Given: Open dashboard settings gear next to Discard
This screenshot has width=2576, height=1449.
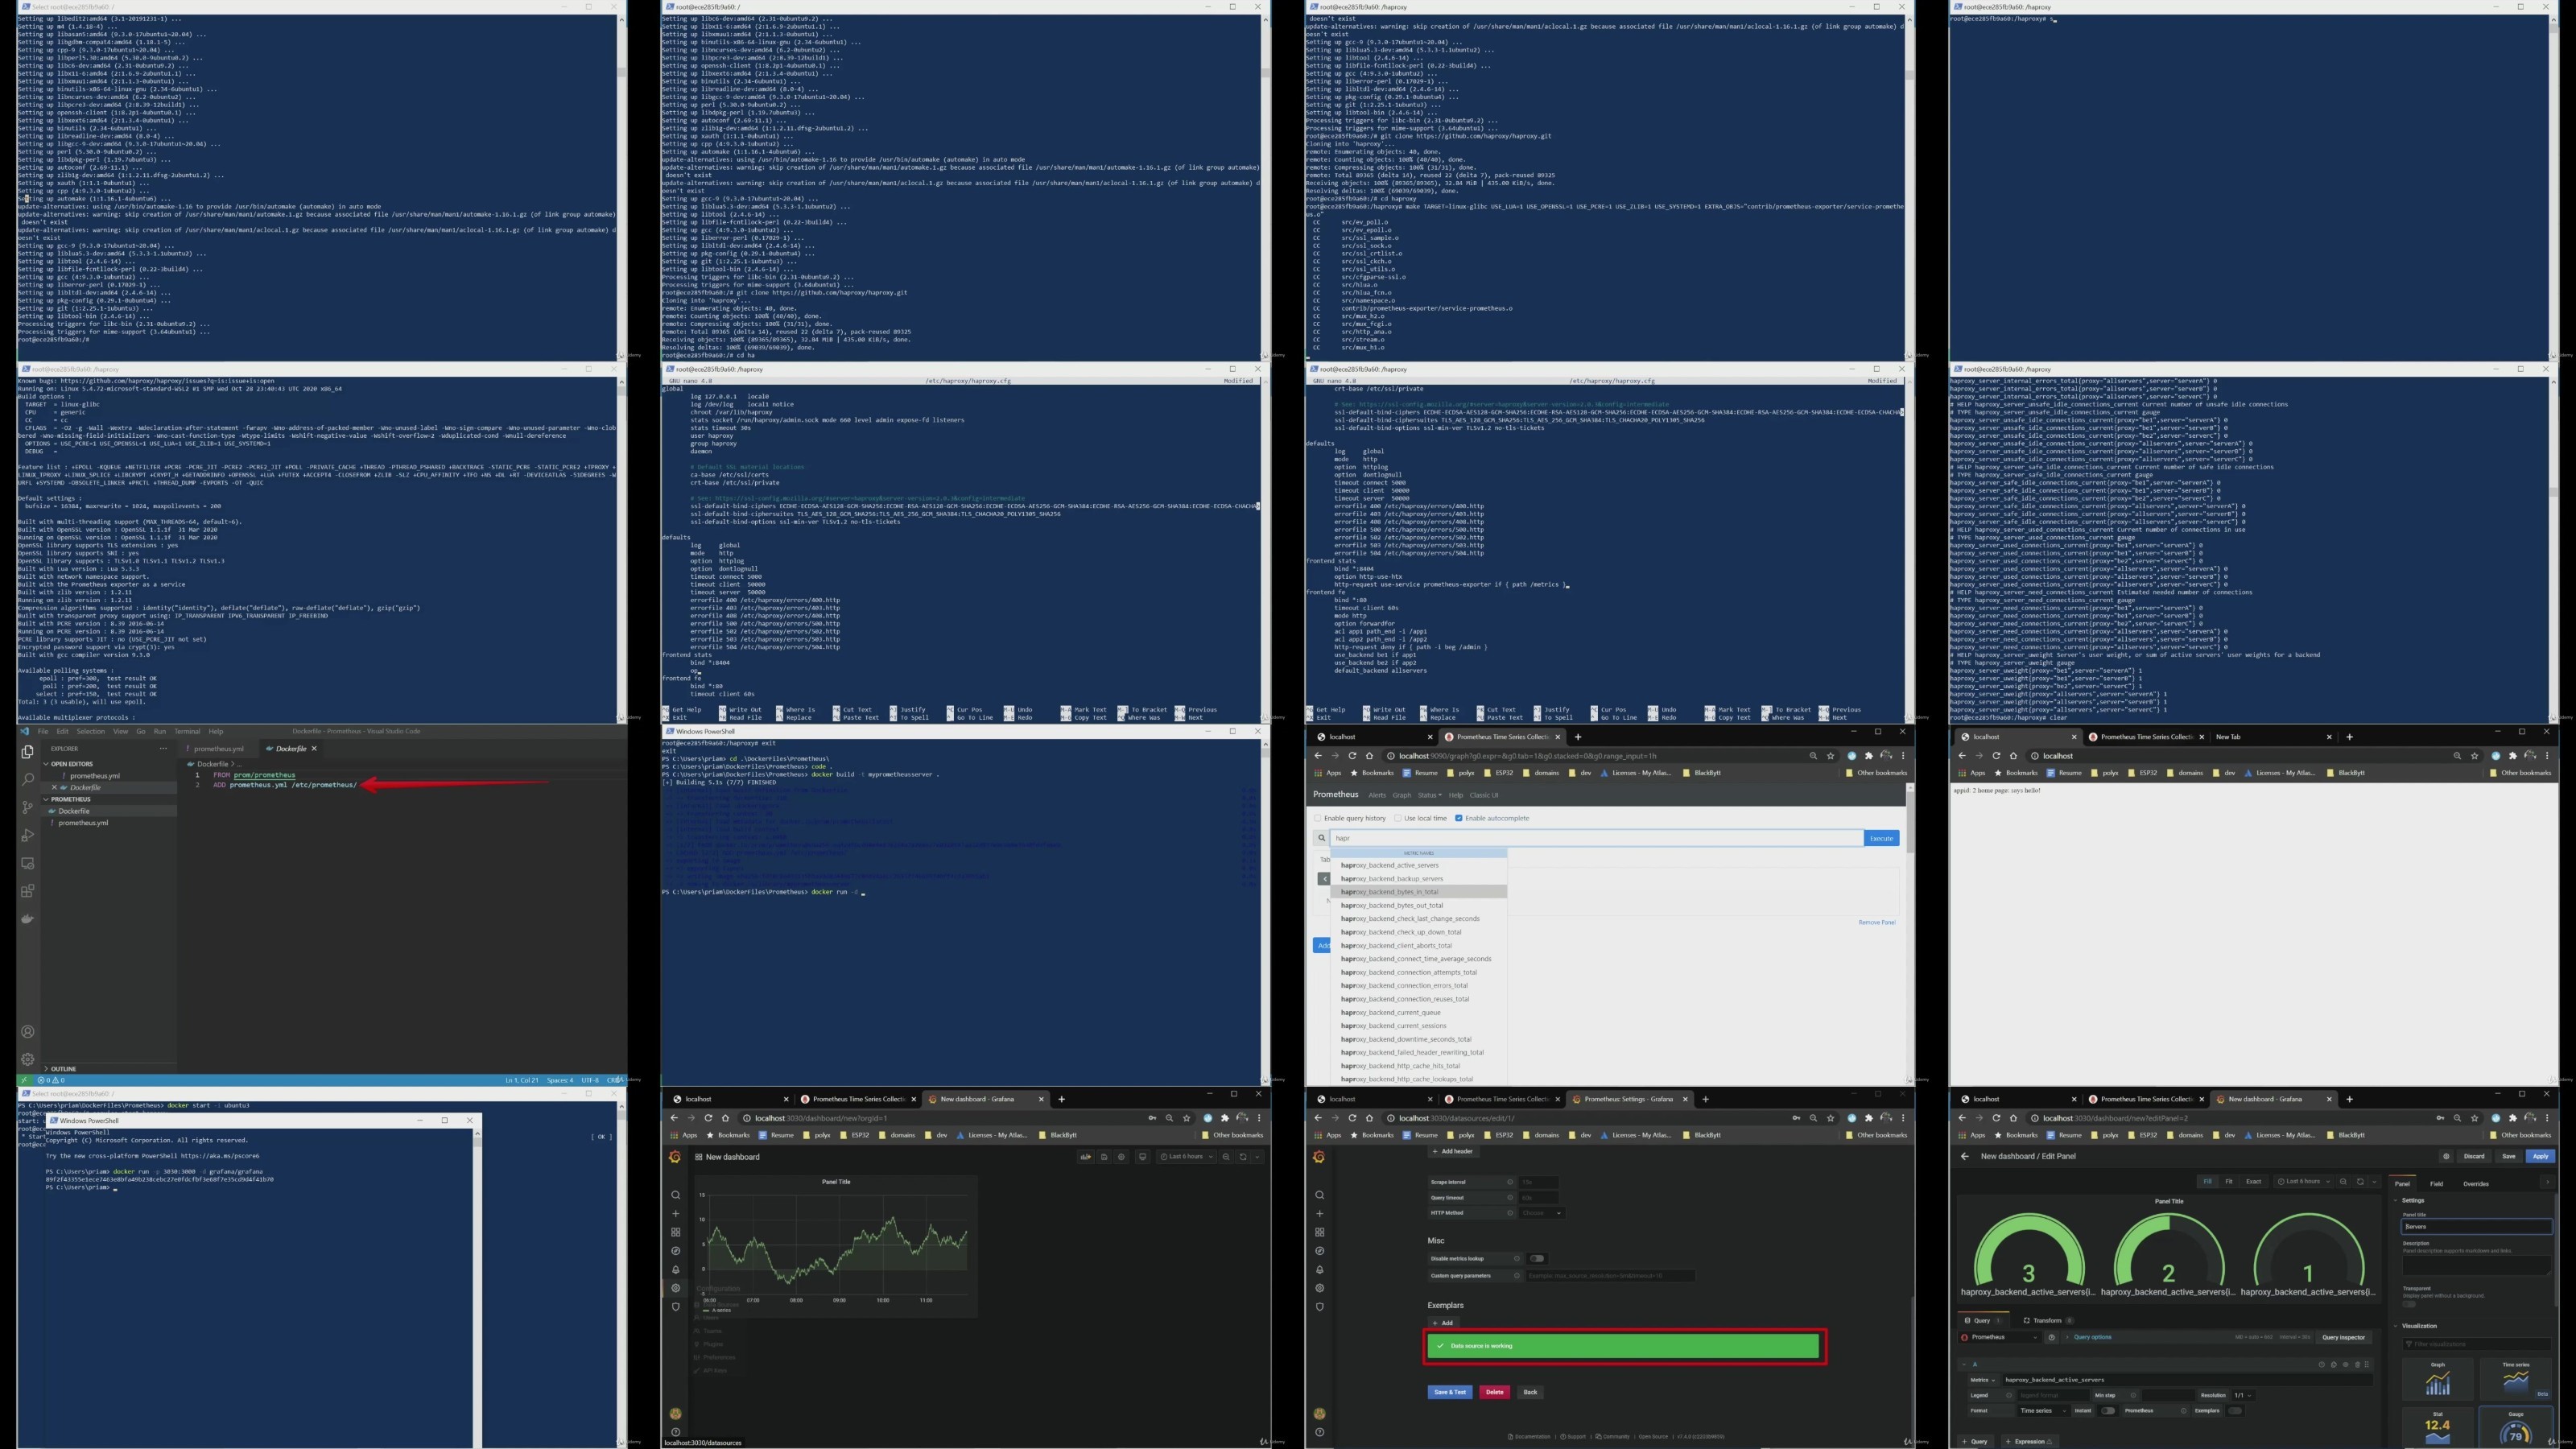Looking at the screenshot, I should click(x=2447, y=1156).
